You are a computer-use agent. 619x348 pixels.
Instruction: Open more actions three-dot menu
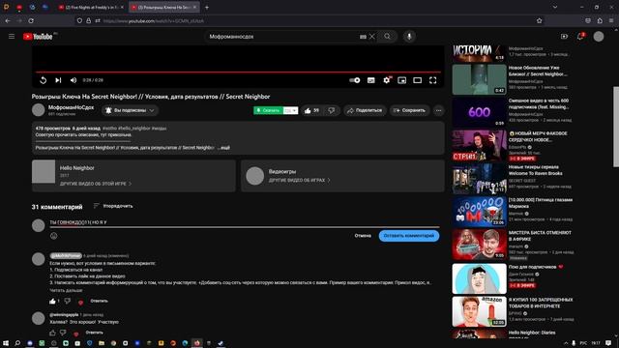(x=438, y=110)
